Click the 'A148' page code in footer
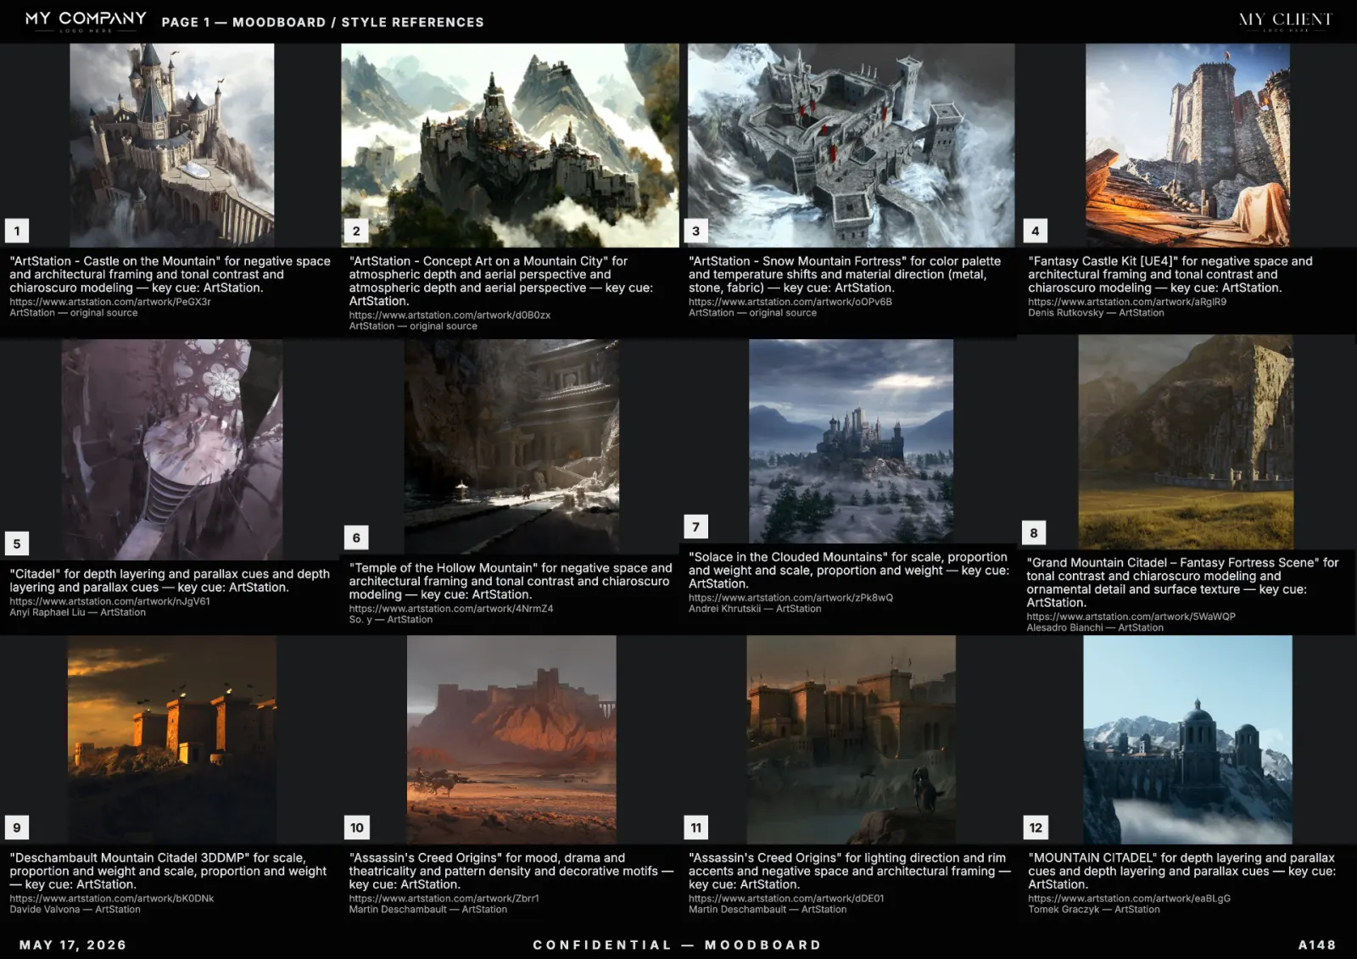The width and height of the screenshot is (1357, 959). (x=1317, y=945)
